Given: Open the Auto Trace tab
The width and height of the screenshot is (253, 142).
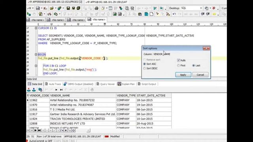Looking at the screenshot, I should (53, 84).
